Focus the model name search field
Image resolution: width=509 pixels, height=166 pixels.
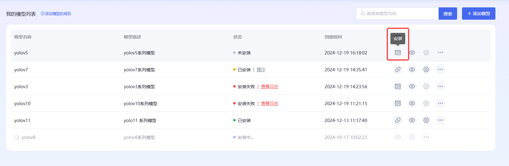pos(397,14)
